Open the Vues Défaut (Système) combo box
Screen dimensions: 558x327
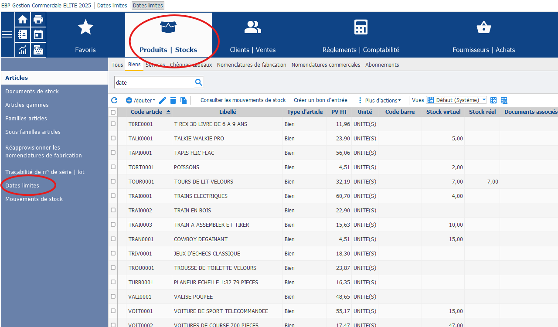[456, 100]
